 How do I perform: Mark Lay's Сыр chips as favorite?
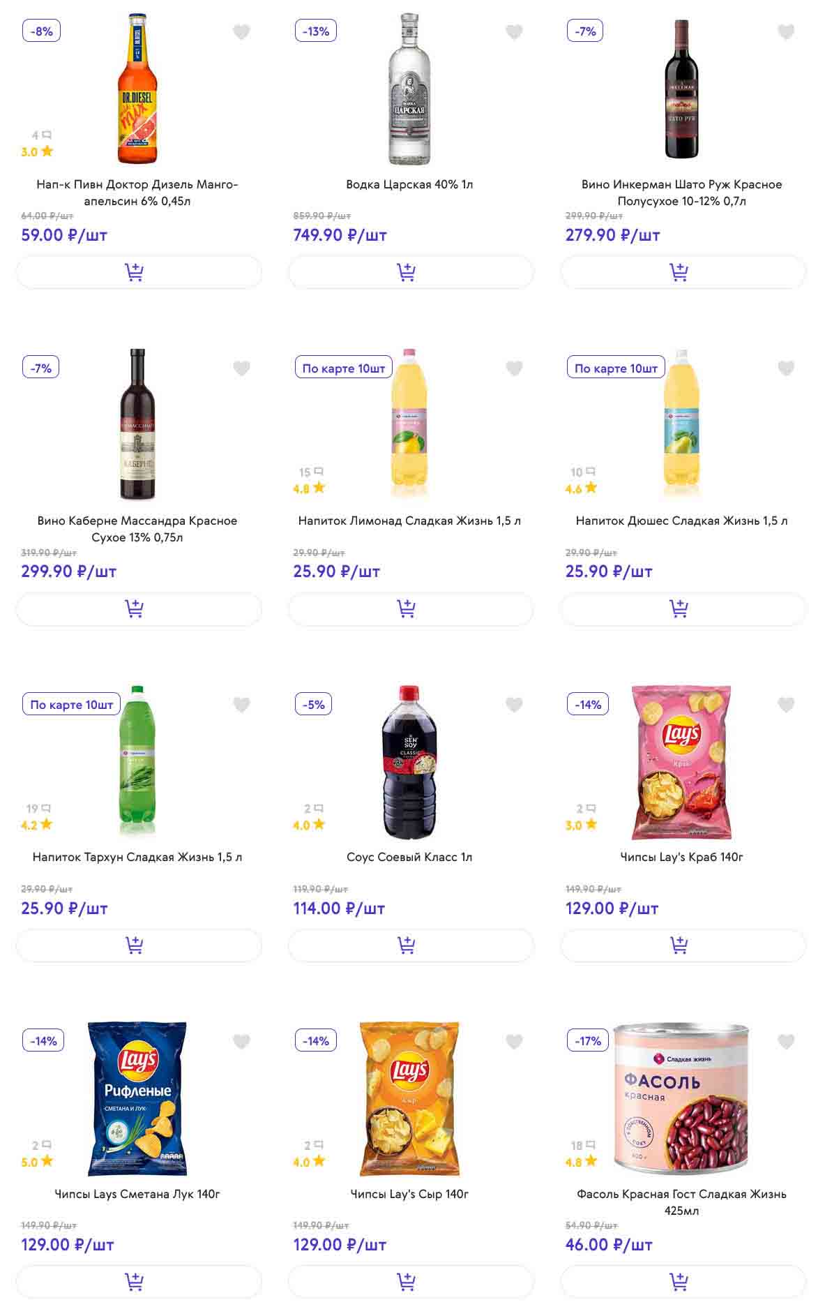pyautogui.click(x=514, y=1042)
